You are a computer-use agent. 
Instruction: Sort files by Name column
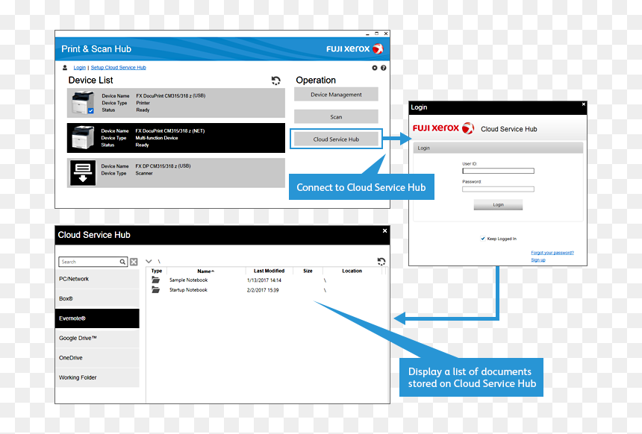coord(206,271)
